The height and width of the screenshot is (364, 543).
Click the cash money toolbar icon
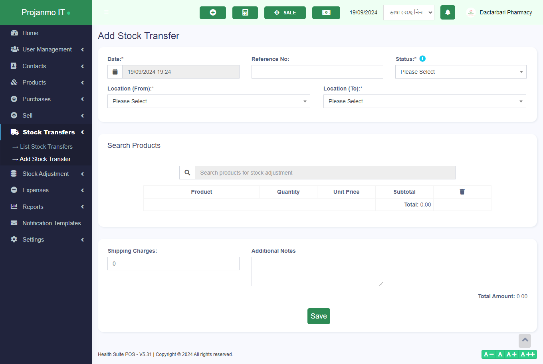[x=326, y=12]
